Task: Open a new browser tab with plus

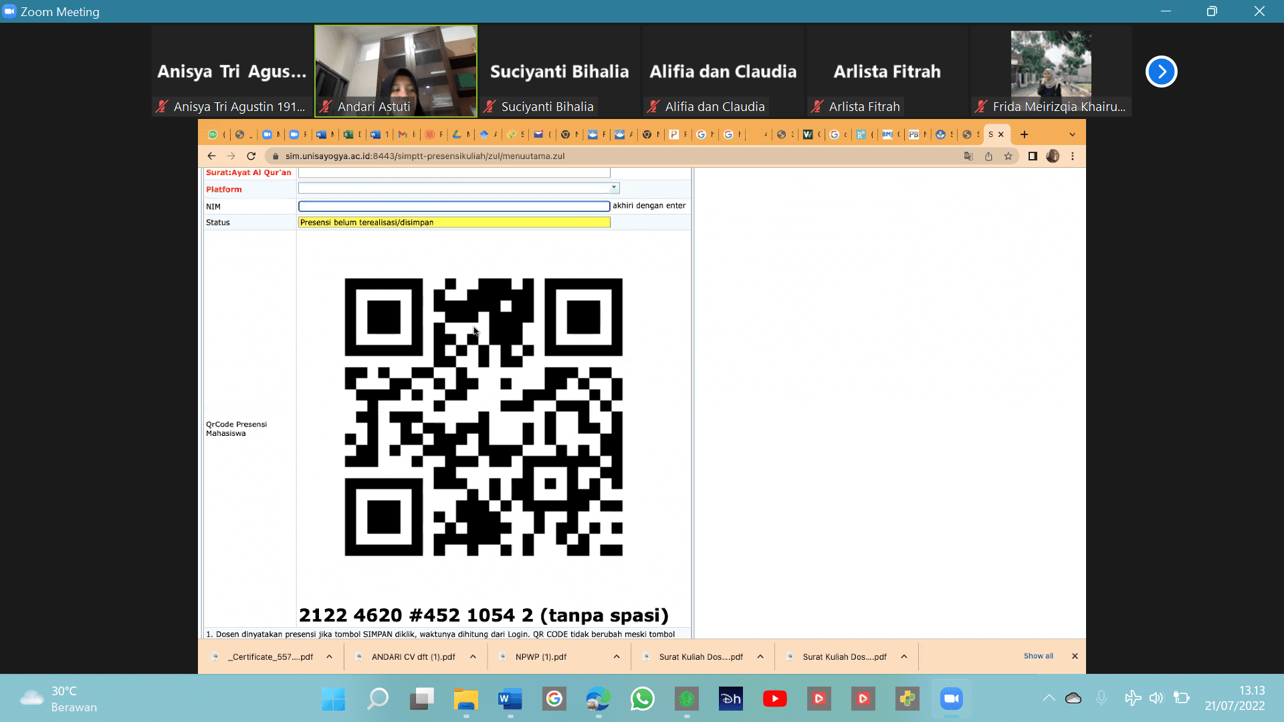Action: 1024,134
